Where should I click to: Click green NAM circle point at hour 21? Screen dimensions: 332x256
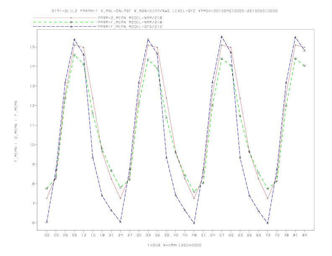pyautogui.click(x=111, y=170)
